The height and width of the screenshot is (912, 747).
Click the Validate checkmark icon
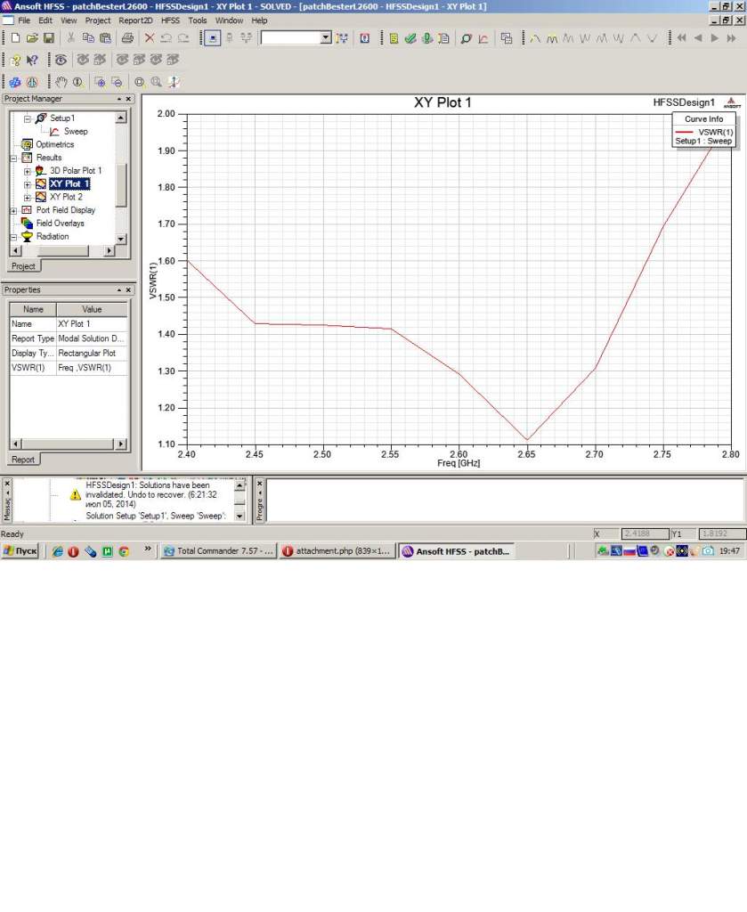pyautogui.click(x=410, y=38)
